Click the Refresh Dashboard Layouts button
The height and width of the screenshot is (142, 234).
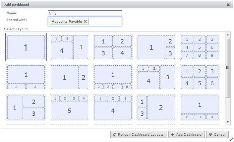(139, 134)
